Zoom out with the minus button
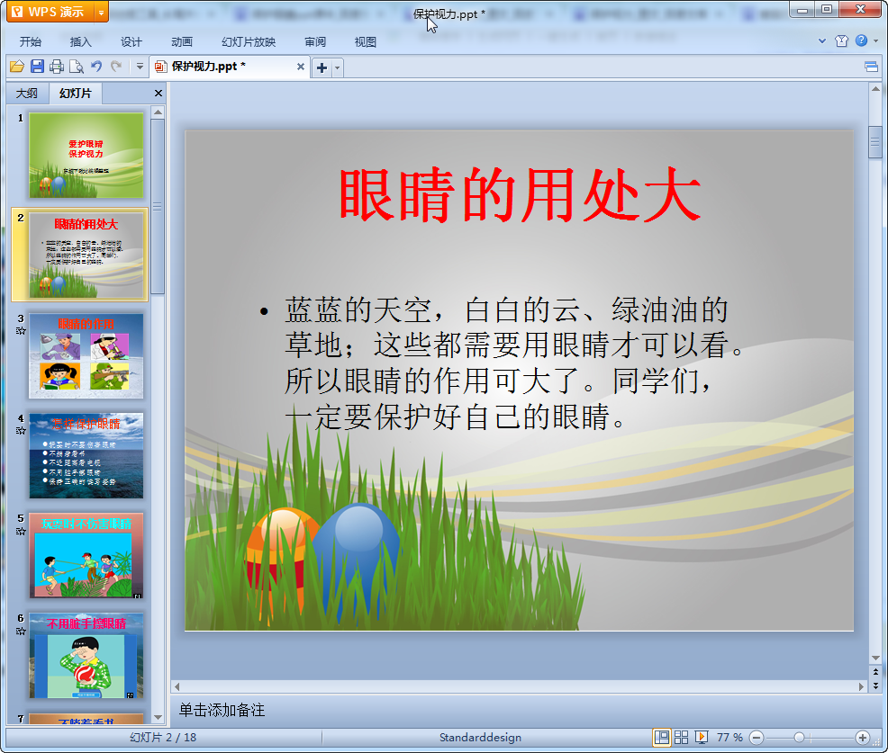 (x=756, y=737)
